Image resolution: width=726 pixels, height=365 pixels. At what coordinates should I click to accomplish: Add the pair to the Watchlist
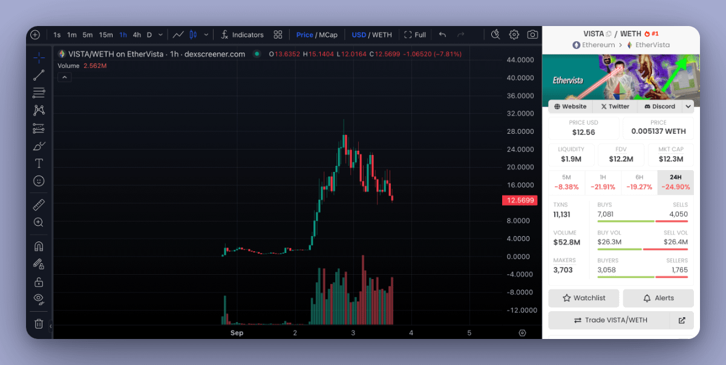[x=584, y=298]
